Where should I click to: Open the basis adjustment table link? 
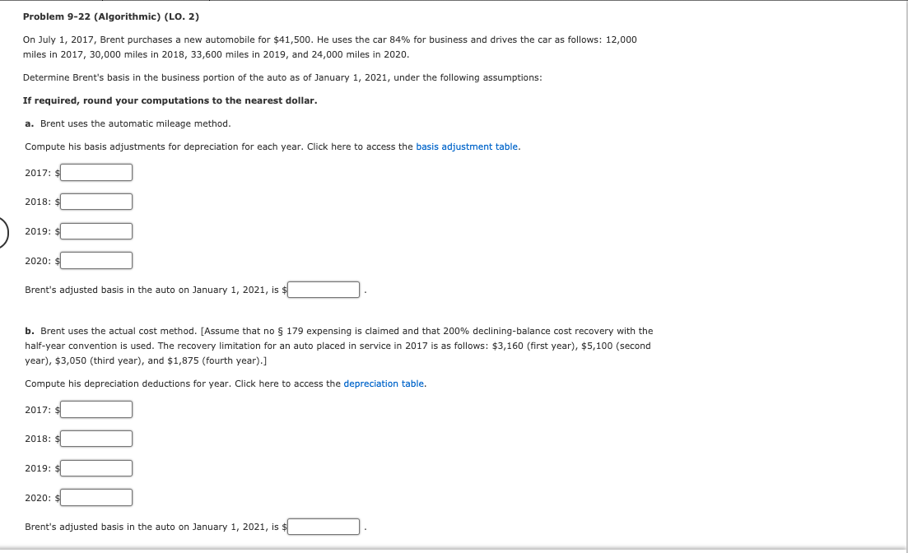pyautogui.click(x=467, y=146)
